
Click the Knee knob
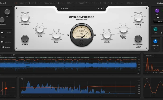[x=56, y=35]
